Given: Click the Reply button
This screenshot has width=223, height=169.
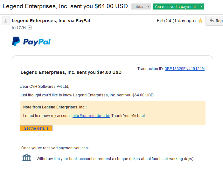Looking at the screenshot, I should pyautogui.click(x=214, y=21).
